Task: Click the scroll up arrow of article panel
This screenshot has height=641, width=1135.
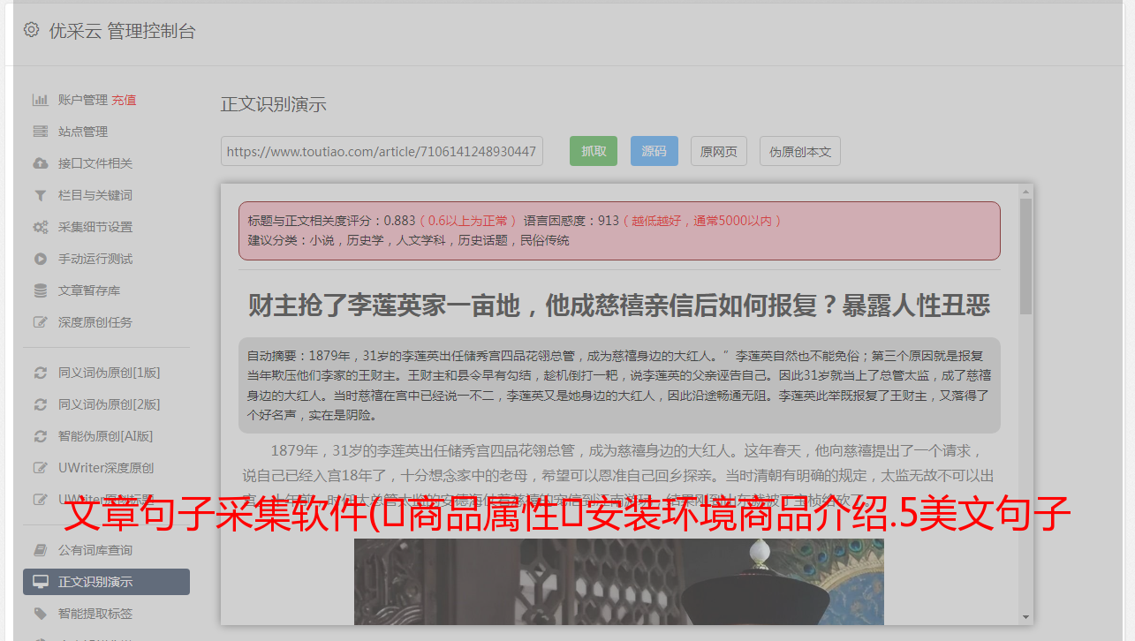Action: 1025,191
